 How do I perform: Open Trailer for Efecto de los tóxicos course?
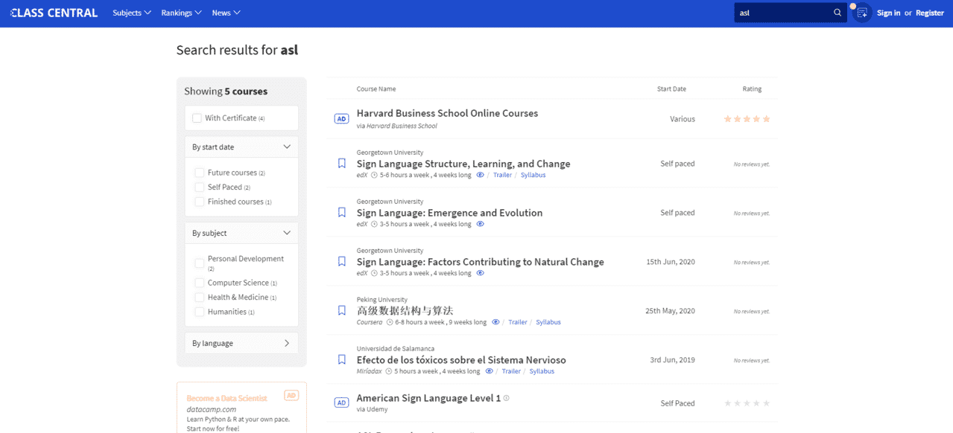tap(511, 371)
